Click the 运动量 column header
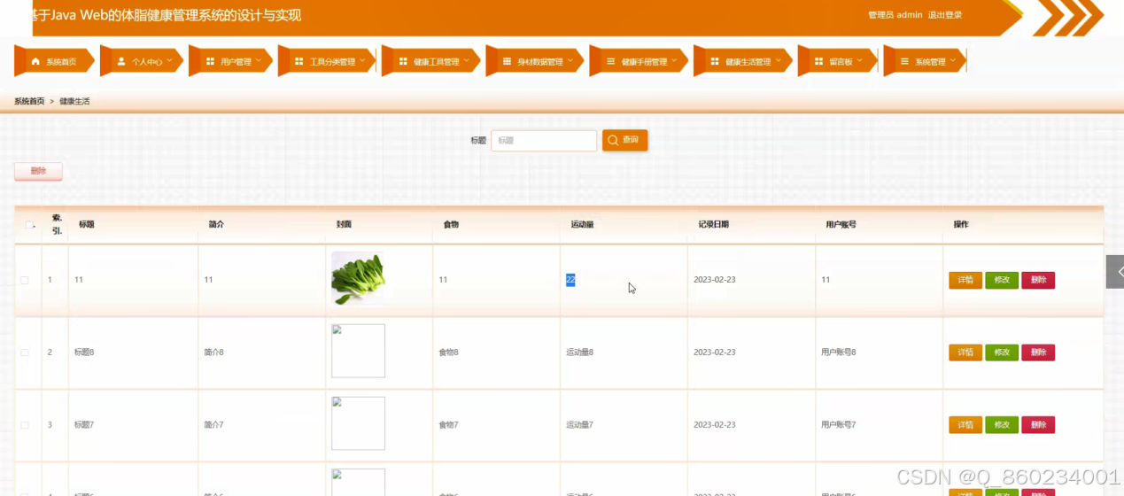 (x=582, y=225)
